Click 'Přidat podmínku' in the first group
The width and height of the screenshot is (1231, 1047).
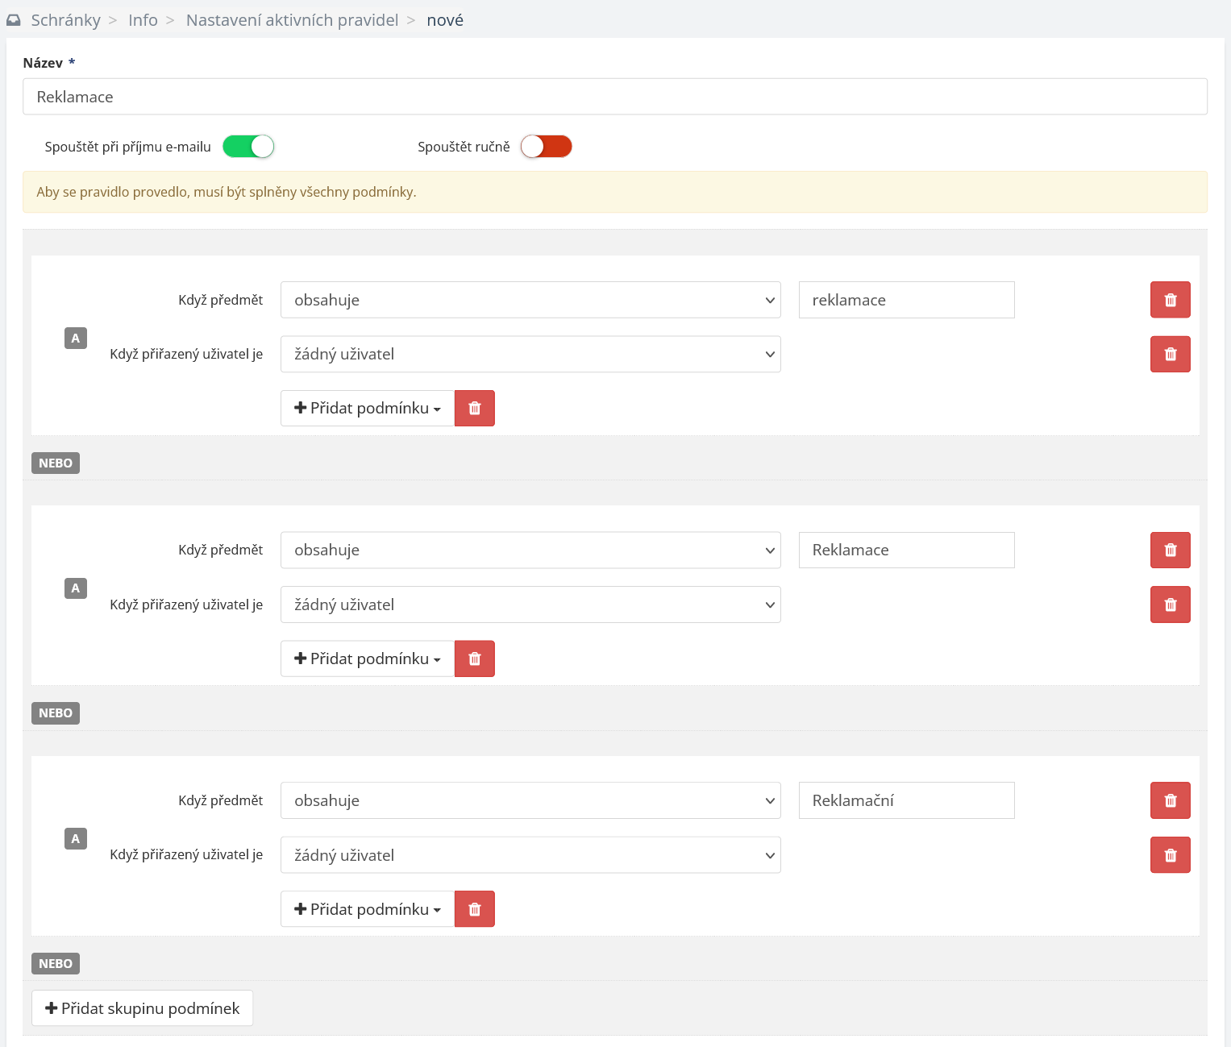click(368, 408)
